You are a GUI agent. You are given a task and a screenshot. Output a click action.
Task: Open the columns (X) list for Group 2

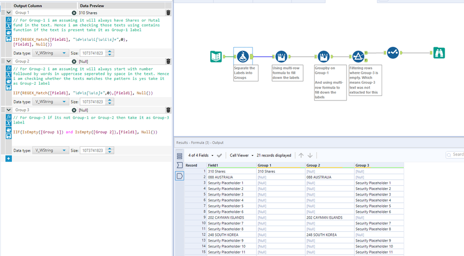coord(8,74)
